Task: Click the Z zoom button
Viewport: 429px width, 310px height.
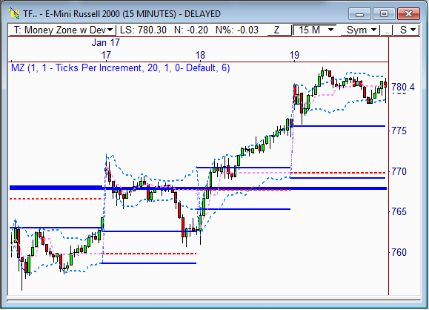Action: click(277, 30)
